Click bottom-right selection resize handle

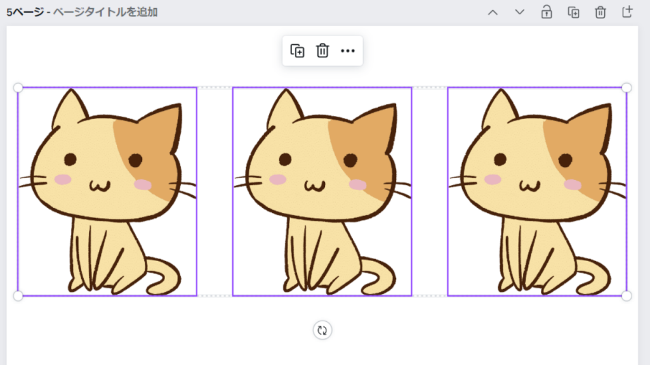(627, 296)
